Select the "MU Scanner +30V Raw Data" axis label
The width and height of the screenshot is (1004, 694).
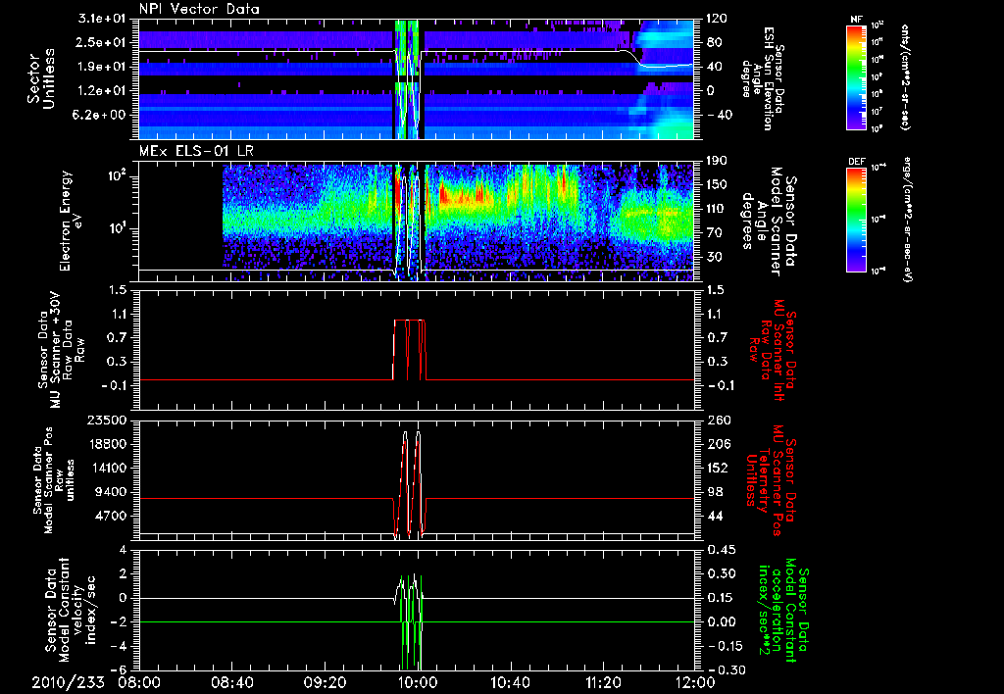point(62,351)
